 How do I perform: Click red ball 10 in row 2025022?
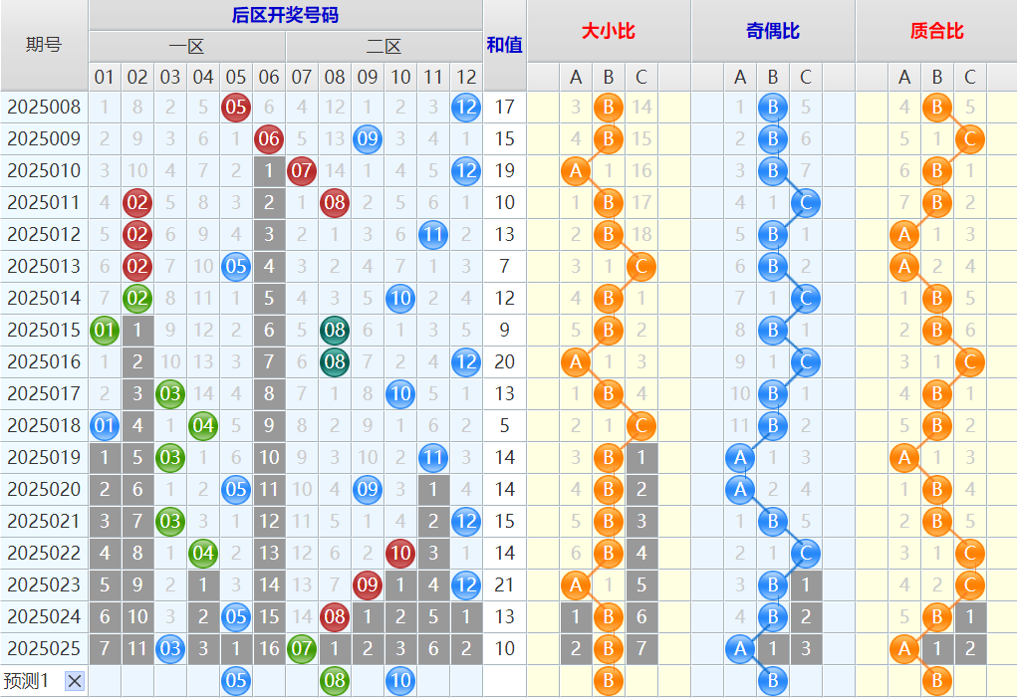click(x=400, y=553)
